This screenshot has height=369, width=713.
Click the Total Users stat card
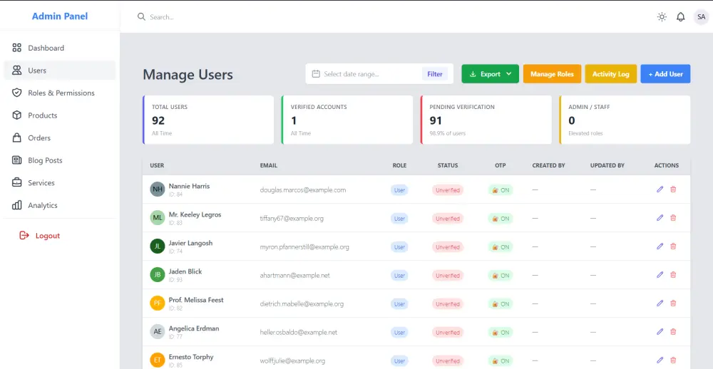point(208,120)
